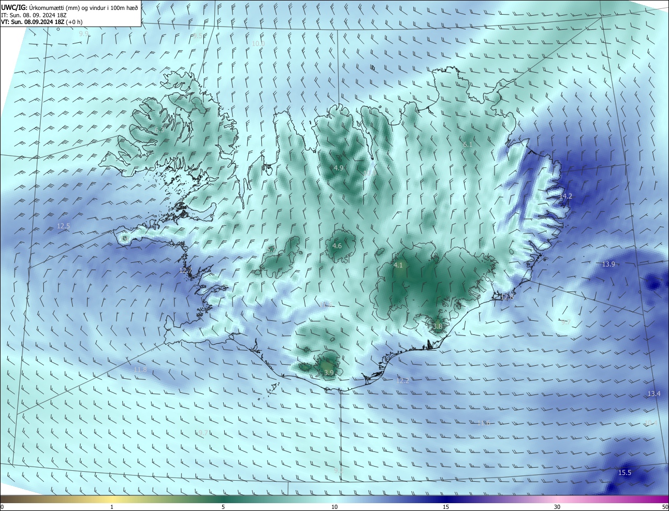Click the '1' tick on the color scale
This screenshot has width=669, height=511.
(x=112, y=507)
